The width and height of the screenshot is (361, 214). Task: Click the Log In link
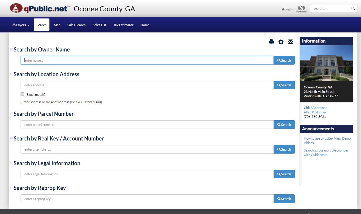coord(287,9)
